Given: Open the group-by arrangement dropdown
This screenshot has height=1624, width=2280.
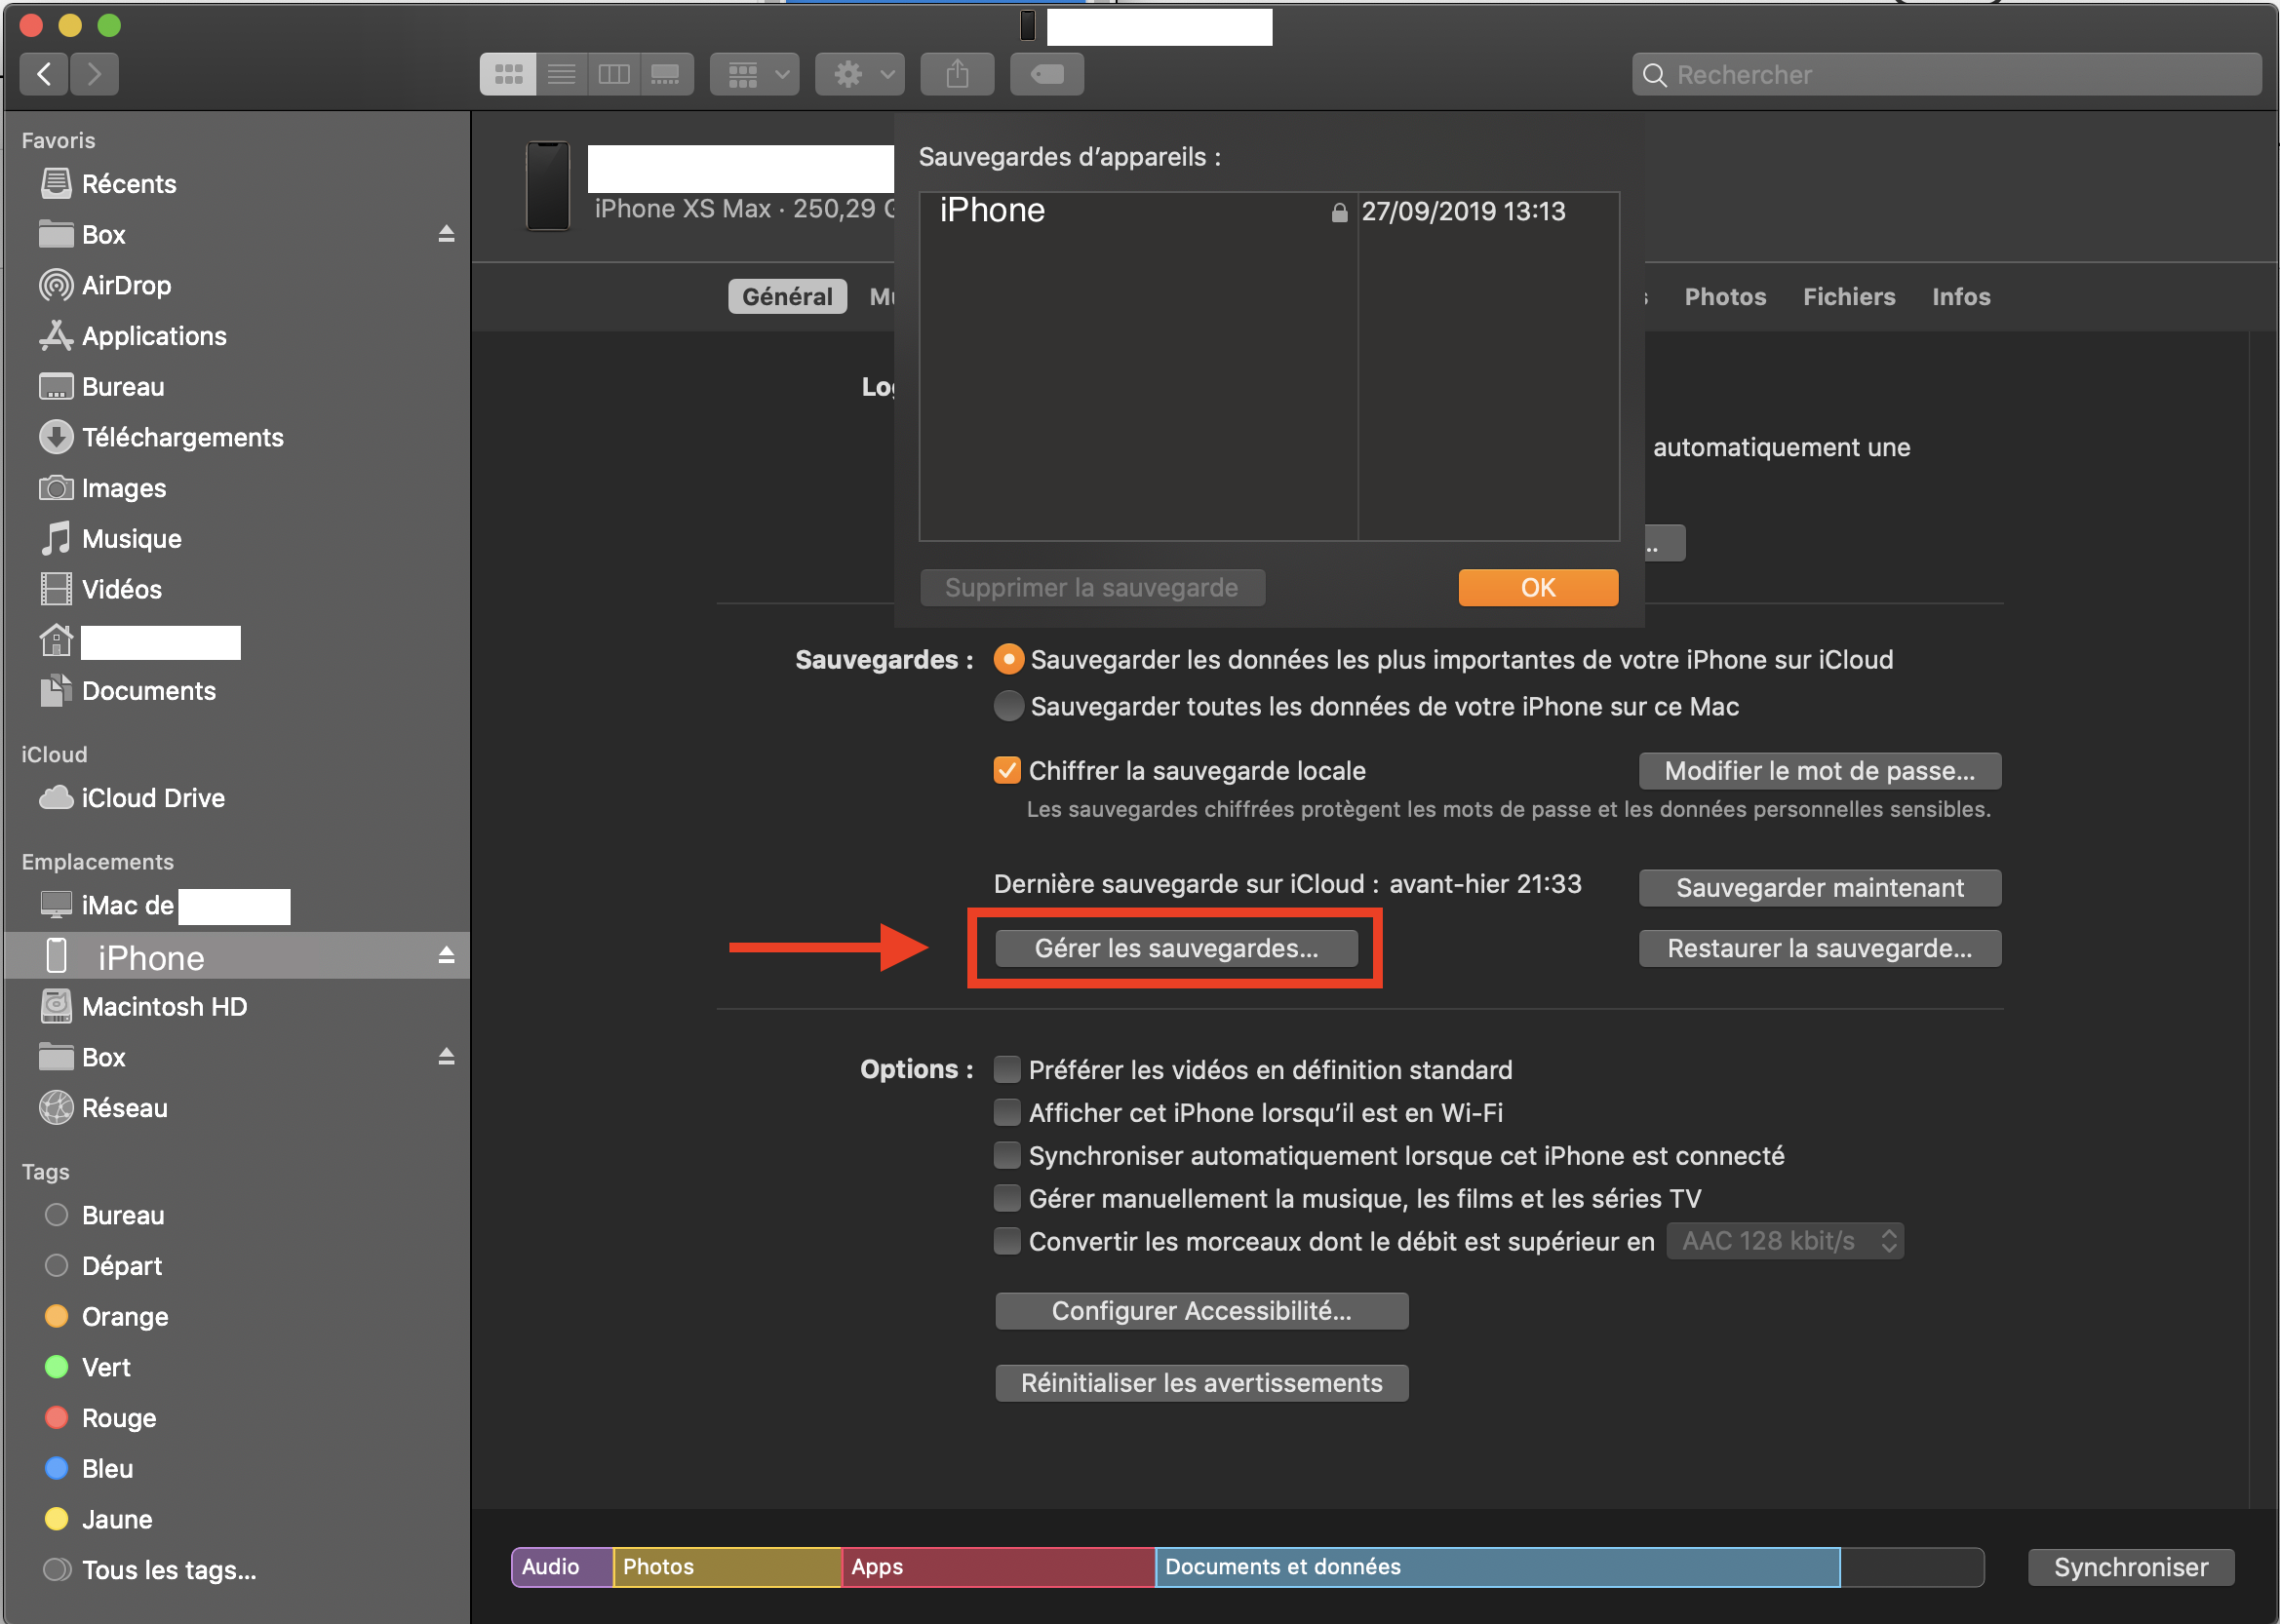Looking at the screenshot, I should [x=755, y=74].
